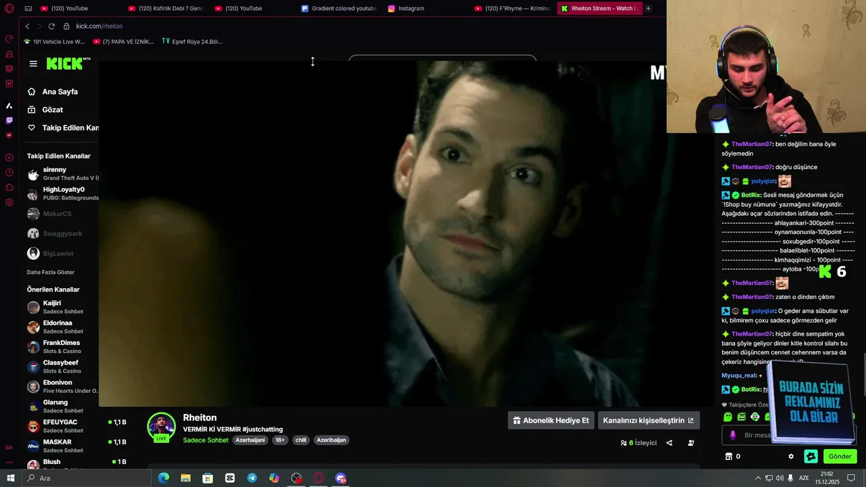
Task: Open Microsoft Edge from the taskbar
Action: [164, 478]
